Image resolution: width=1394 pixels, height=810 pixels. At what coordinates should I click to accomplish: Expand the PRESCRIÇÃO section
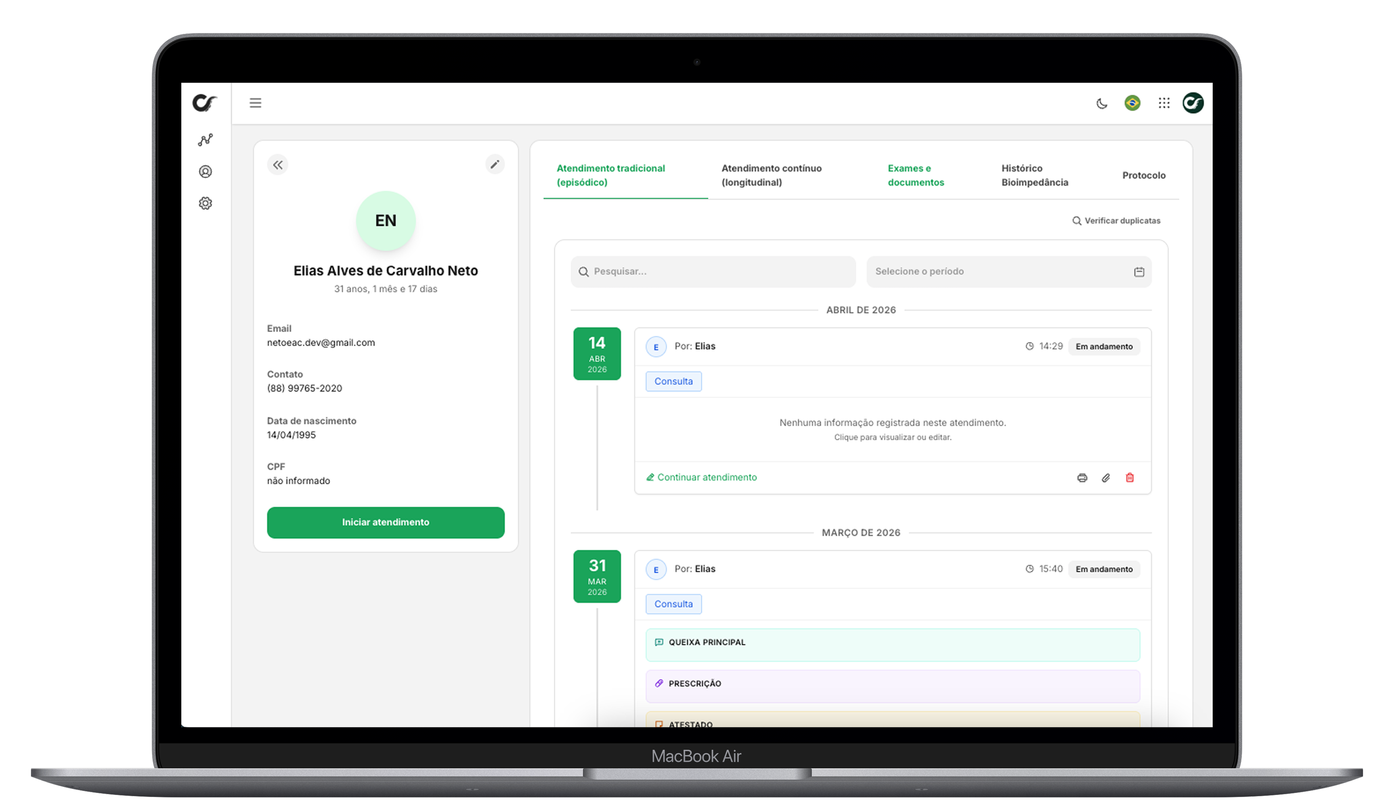coord(892,686)
